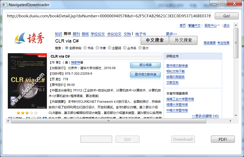244x157 pixels.
Task: Click the horizontal scrollbar thumb
Action: [x=109, y=121]
